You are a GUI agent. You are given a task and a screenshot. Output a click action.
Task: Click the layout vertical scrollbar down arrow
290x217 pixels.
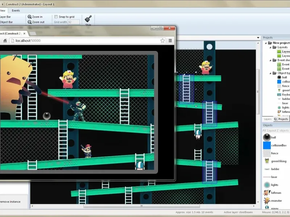(258, 202)
